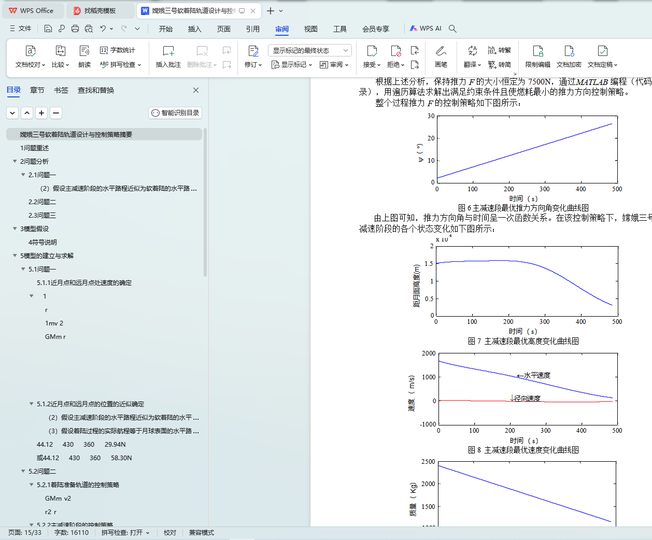Convert to traditional Chinese with 转繁
Viewport: 652px width, 540px height.
(500, 50)
